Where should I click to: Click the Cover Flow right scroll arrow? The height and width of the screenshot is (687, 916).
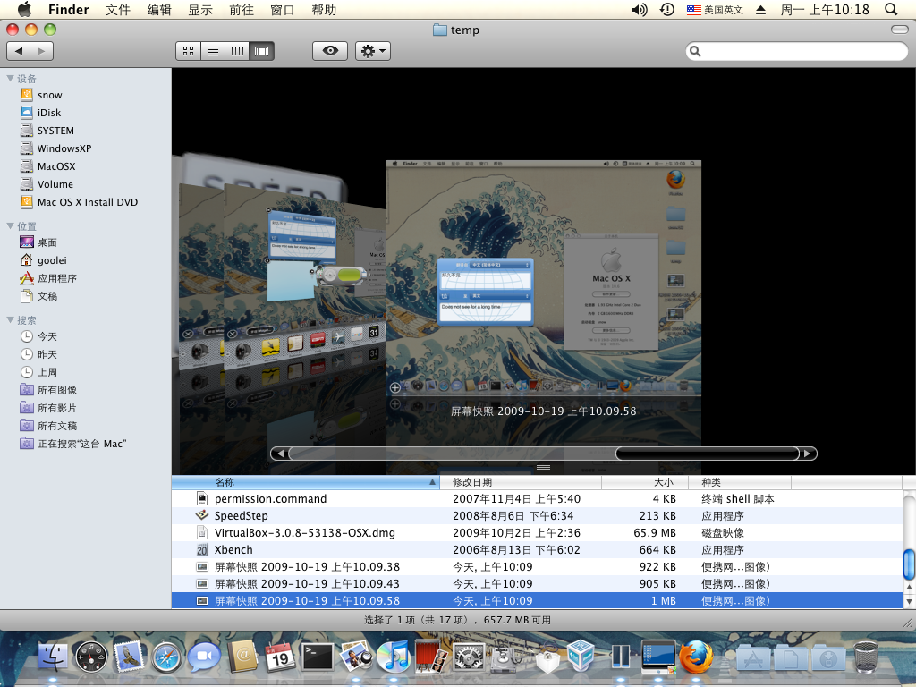(808, 454)
